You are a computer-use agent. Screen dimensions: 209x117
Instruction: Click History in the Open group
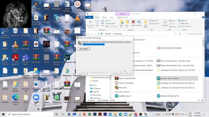[173, 27]
